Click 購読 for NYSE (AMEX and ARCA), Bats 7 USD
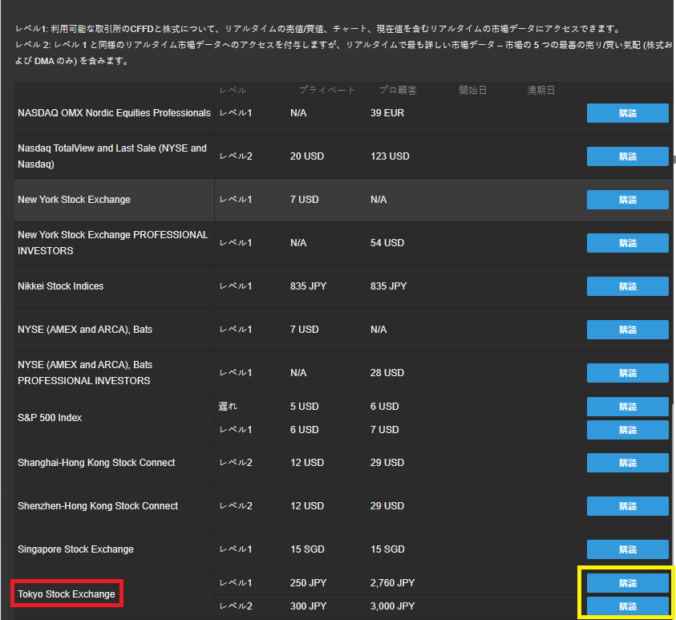 coord(627,330)
